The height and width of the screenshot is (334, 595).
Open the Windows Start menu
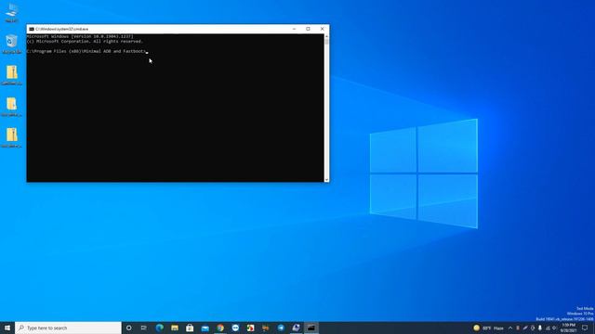pos(7,328)
